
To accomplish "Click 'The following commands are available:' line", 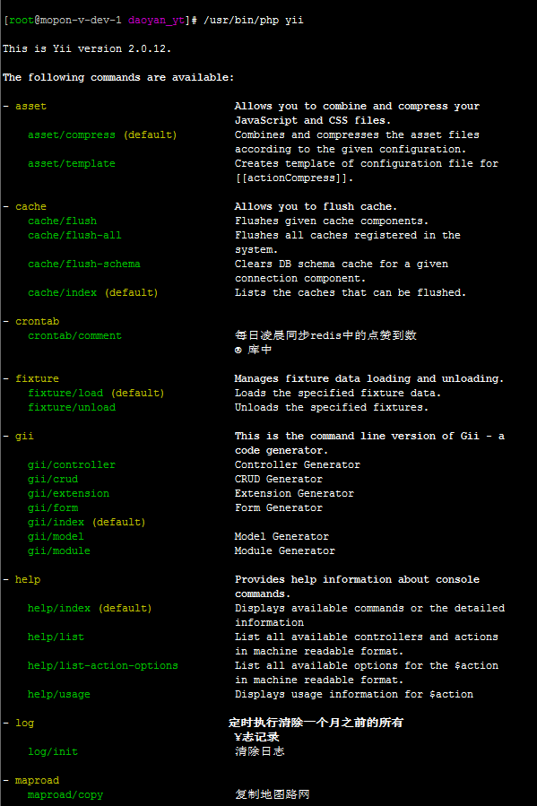I will [x=118, y=78].
